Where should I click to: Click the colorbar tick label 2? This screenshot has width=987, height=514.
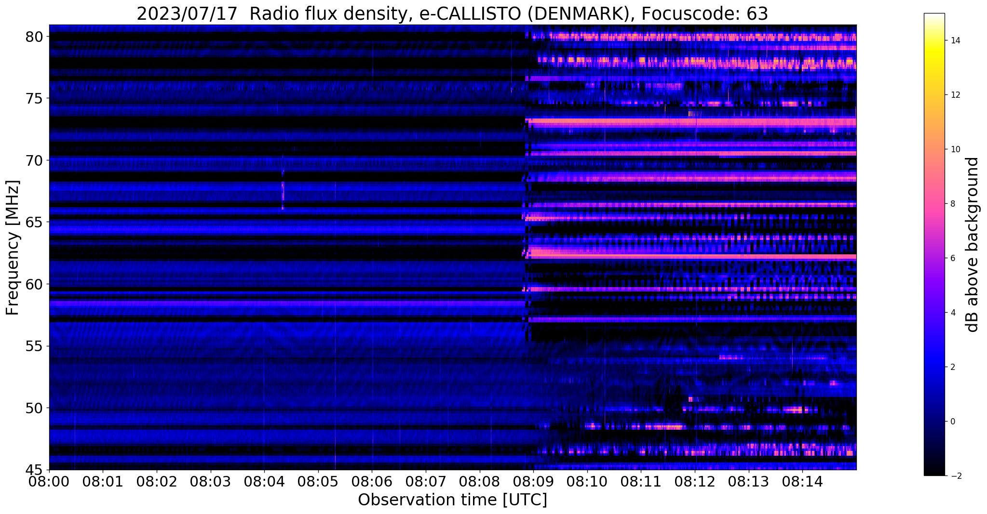coord(953,367)
